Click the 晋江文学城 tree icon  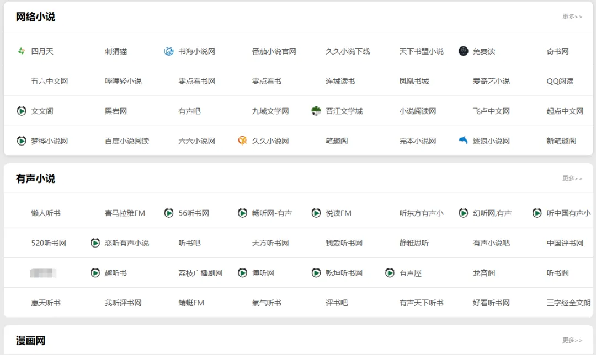[x=316, y=111]
